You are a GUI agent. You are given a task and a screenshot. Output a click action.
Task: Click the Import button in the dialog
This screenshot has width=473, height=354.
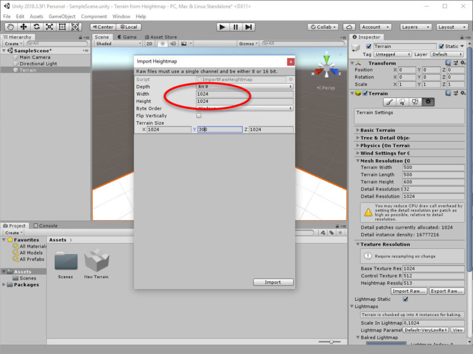click(273, 282)
